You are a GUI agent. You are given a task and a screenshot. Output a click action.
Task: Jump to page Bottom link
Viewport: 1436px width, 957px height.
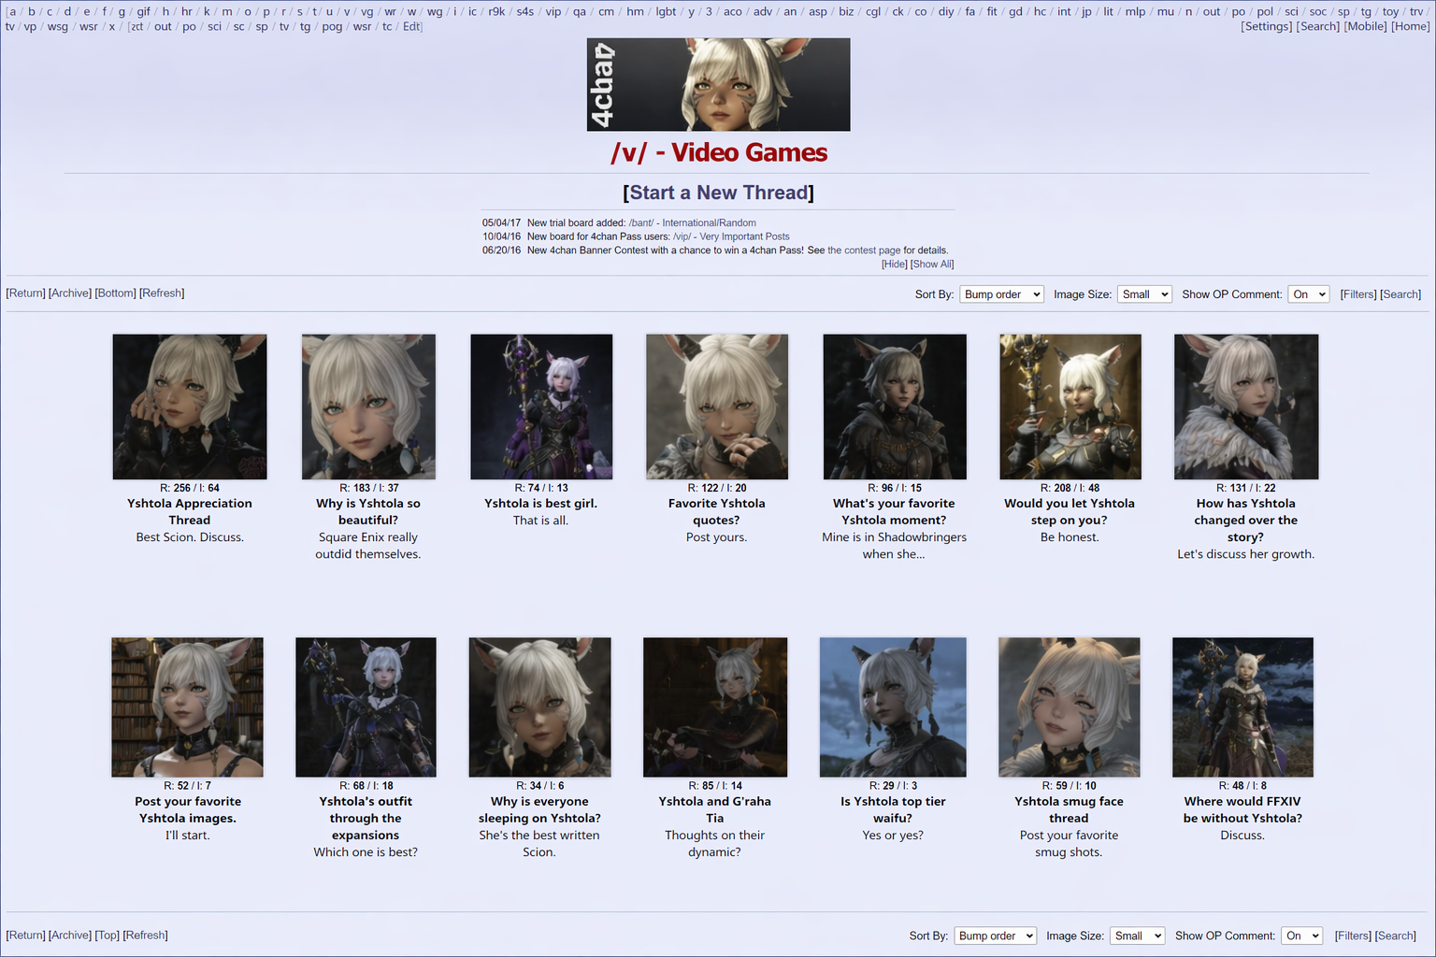[x=116, y=293]
